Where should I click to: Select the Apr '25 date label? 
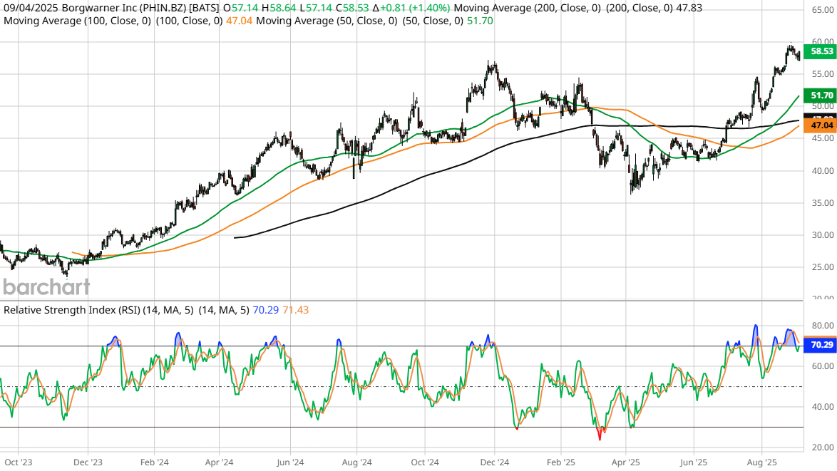point(626,462)
